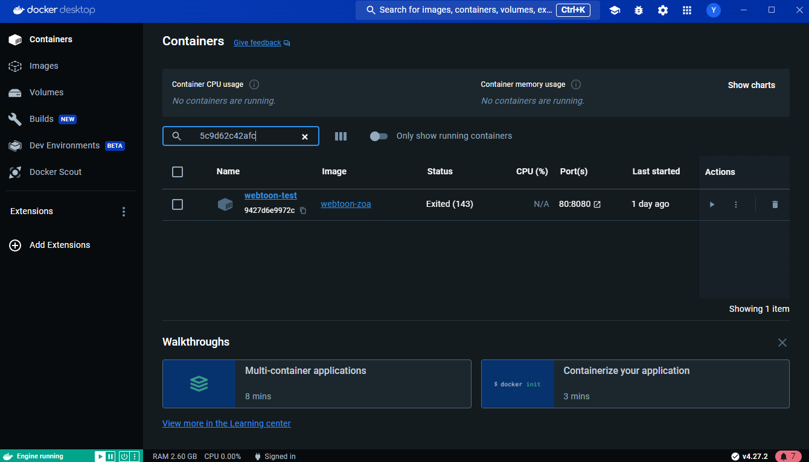Delete the webtoon-test container

(x=775, y=204)
